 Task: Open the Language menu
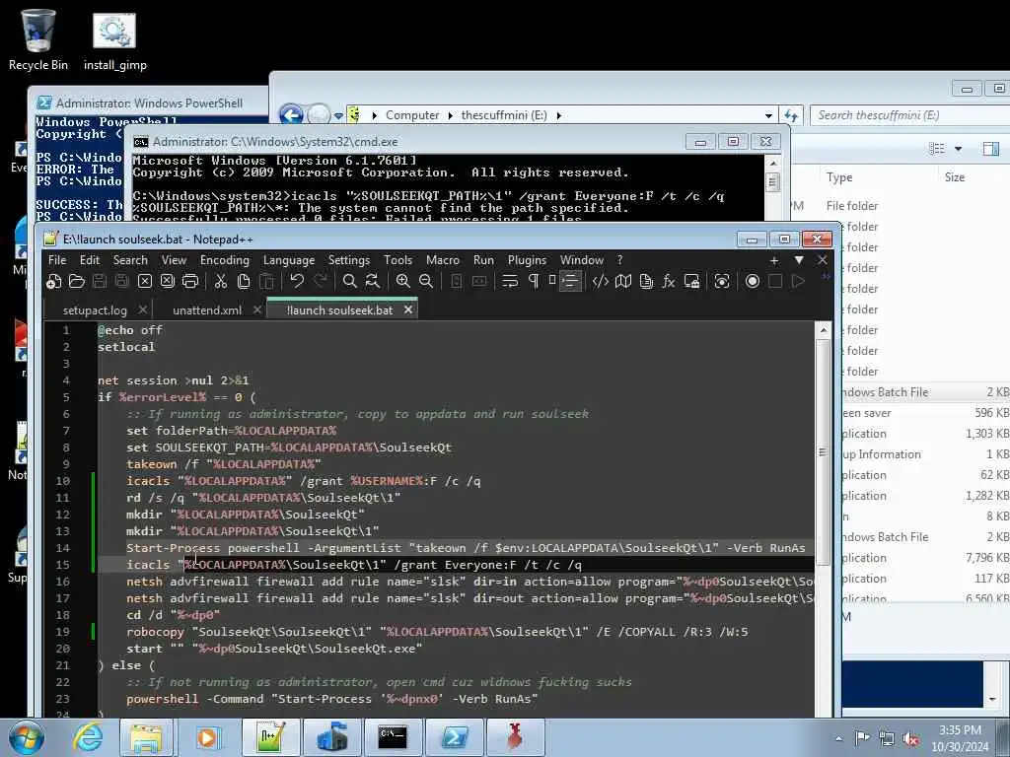[x=289, y=260]
